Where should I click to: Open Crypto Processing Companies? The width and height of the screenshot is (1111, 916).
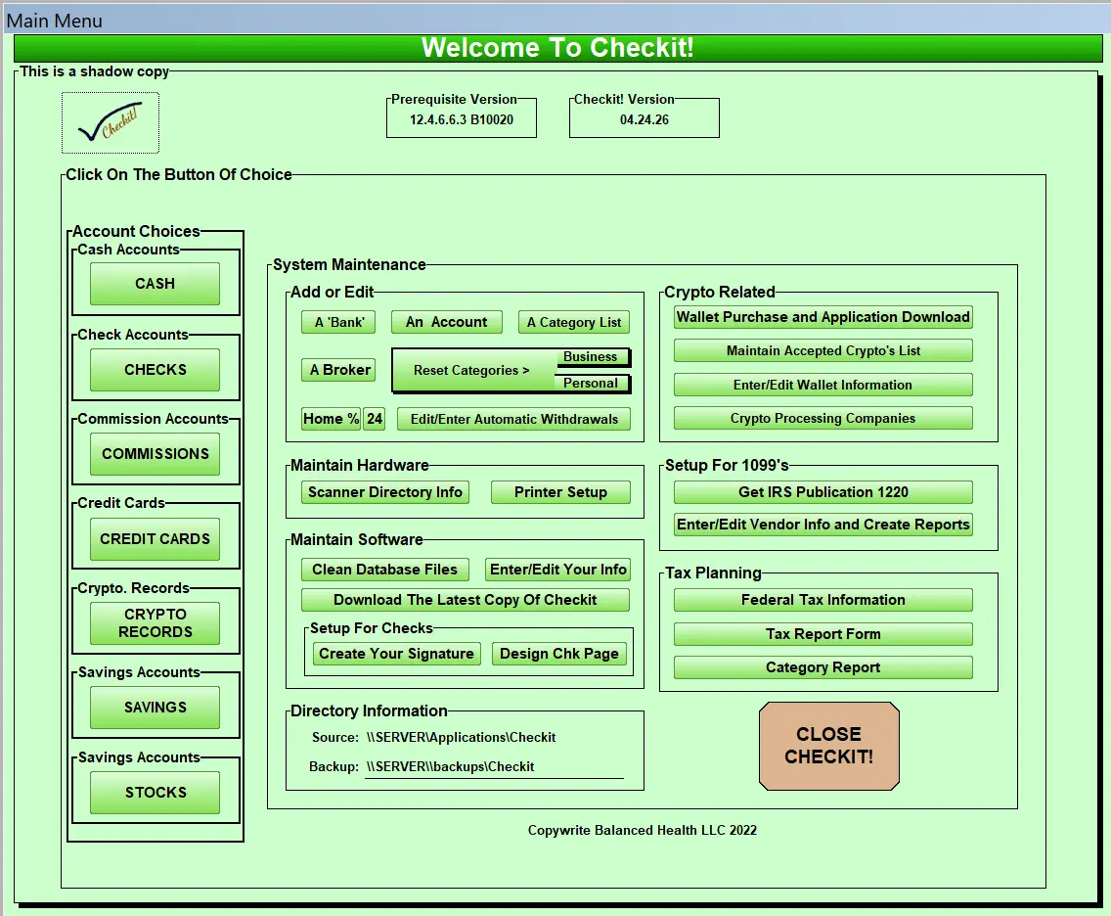point(822,418)
